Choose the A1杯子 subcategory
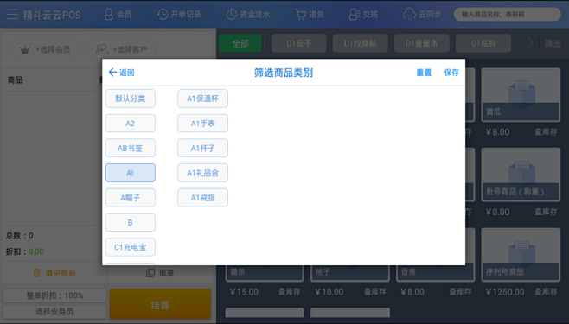The width and height of the screenshot is (569, 324). (203, 148)
